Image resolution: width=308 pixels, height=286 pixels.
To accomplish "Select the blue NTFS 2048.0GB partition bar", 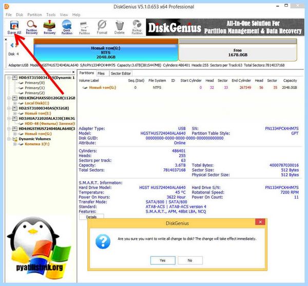I will point(106,50).
